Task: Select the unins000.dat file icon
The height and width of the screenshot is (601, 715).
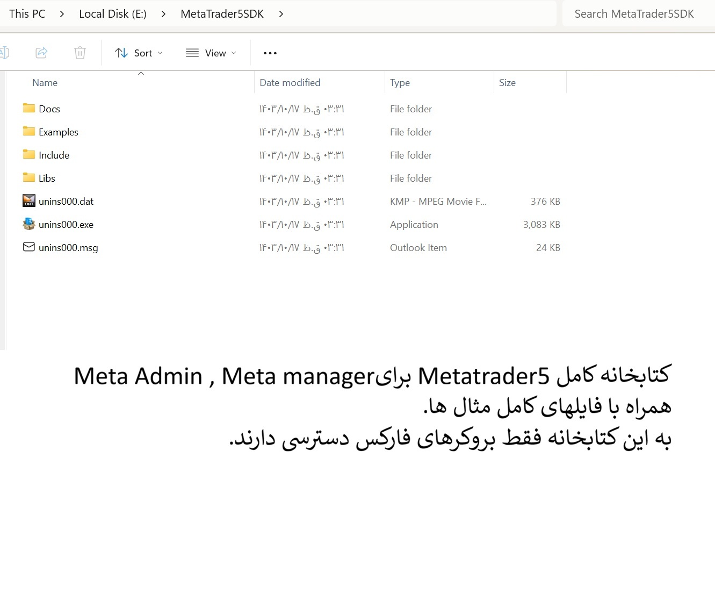Action: tap(29, 201)
